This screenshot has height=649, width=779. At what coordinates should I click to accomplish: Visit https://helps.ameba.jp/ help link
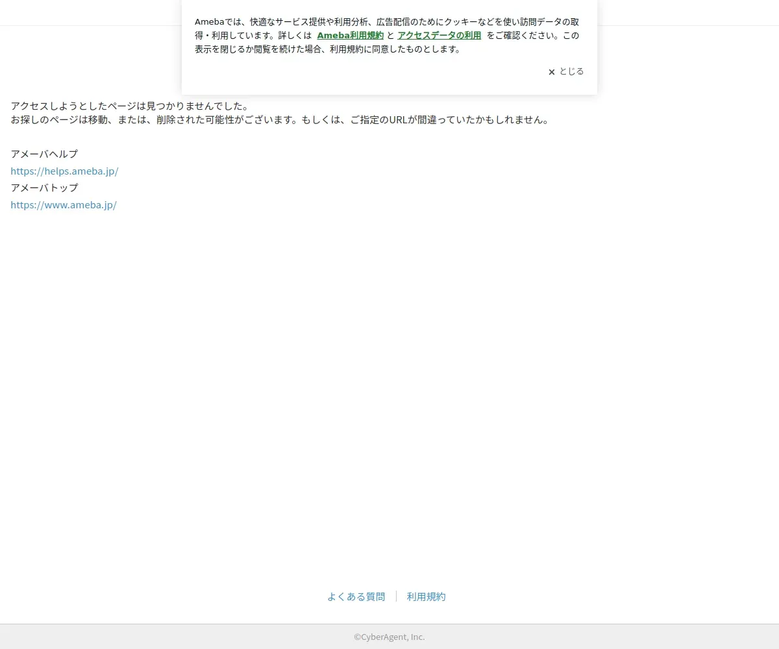(64, 171)
